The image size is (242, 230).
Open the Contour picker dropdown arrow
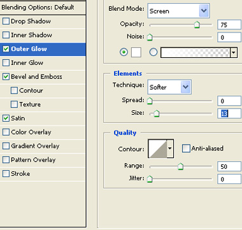[170, 148]
